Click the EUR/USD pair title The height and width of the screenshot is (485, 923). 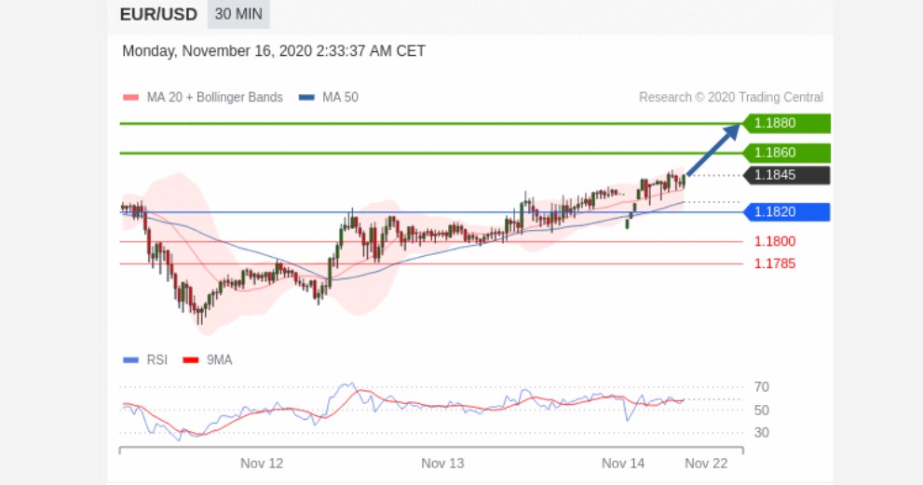pyautogui.click(x=158, y=14)
